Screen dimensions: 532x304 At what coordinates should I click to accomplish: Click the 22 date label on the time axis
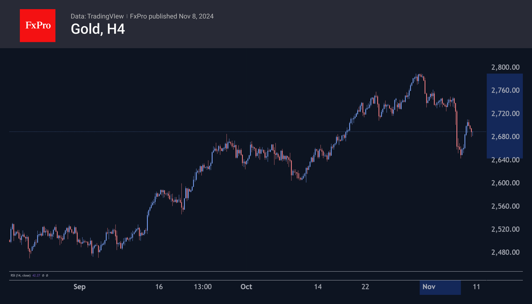click(x=365, y=287)
